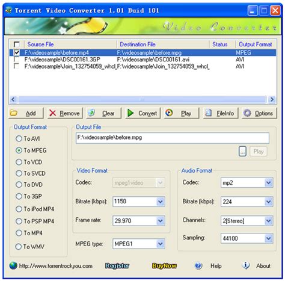Viewport: 285px width, 281px height.
Task: Click the Play button under Output File
Action: (x=259, y=152)
